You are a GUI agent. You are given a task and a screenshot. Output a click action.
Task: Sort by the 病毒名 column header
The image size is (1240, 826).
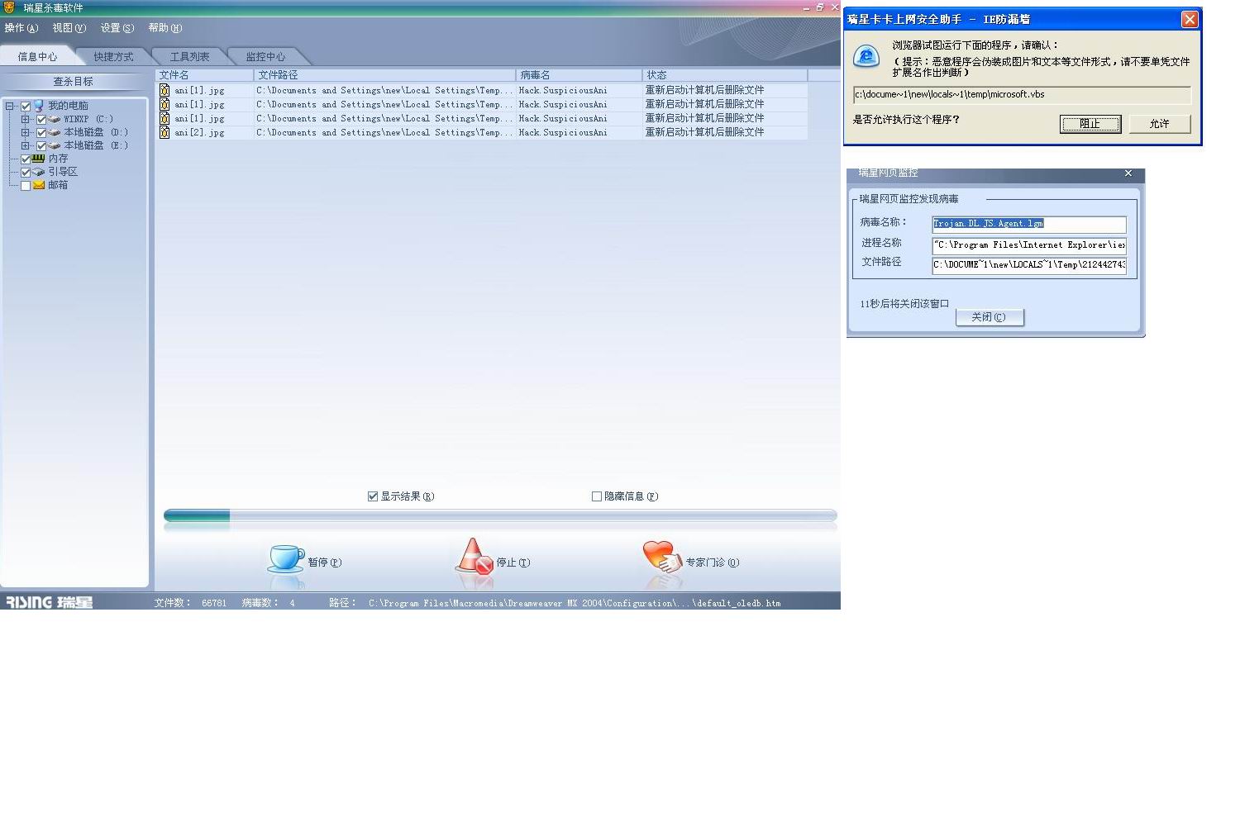click(579, 75)
